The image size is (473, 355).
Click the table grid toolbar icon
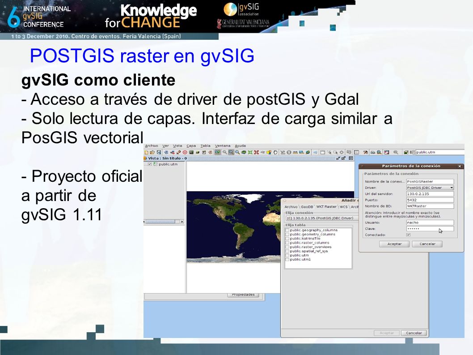(x=356, y=152)
